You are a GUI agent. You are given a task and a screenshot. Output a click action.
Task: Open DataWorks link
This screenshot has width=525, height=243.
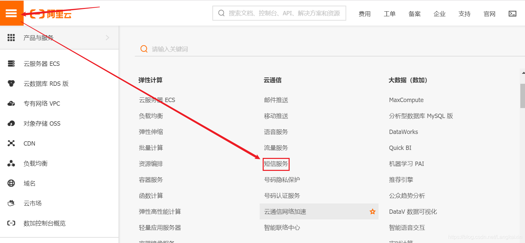[x=403, y=132]
